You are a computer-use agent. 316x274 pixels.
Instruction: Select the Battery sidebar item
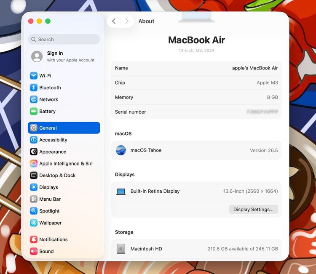pos(64,112)
